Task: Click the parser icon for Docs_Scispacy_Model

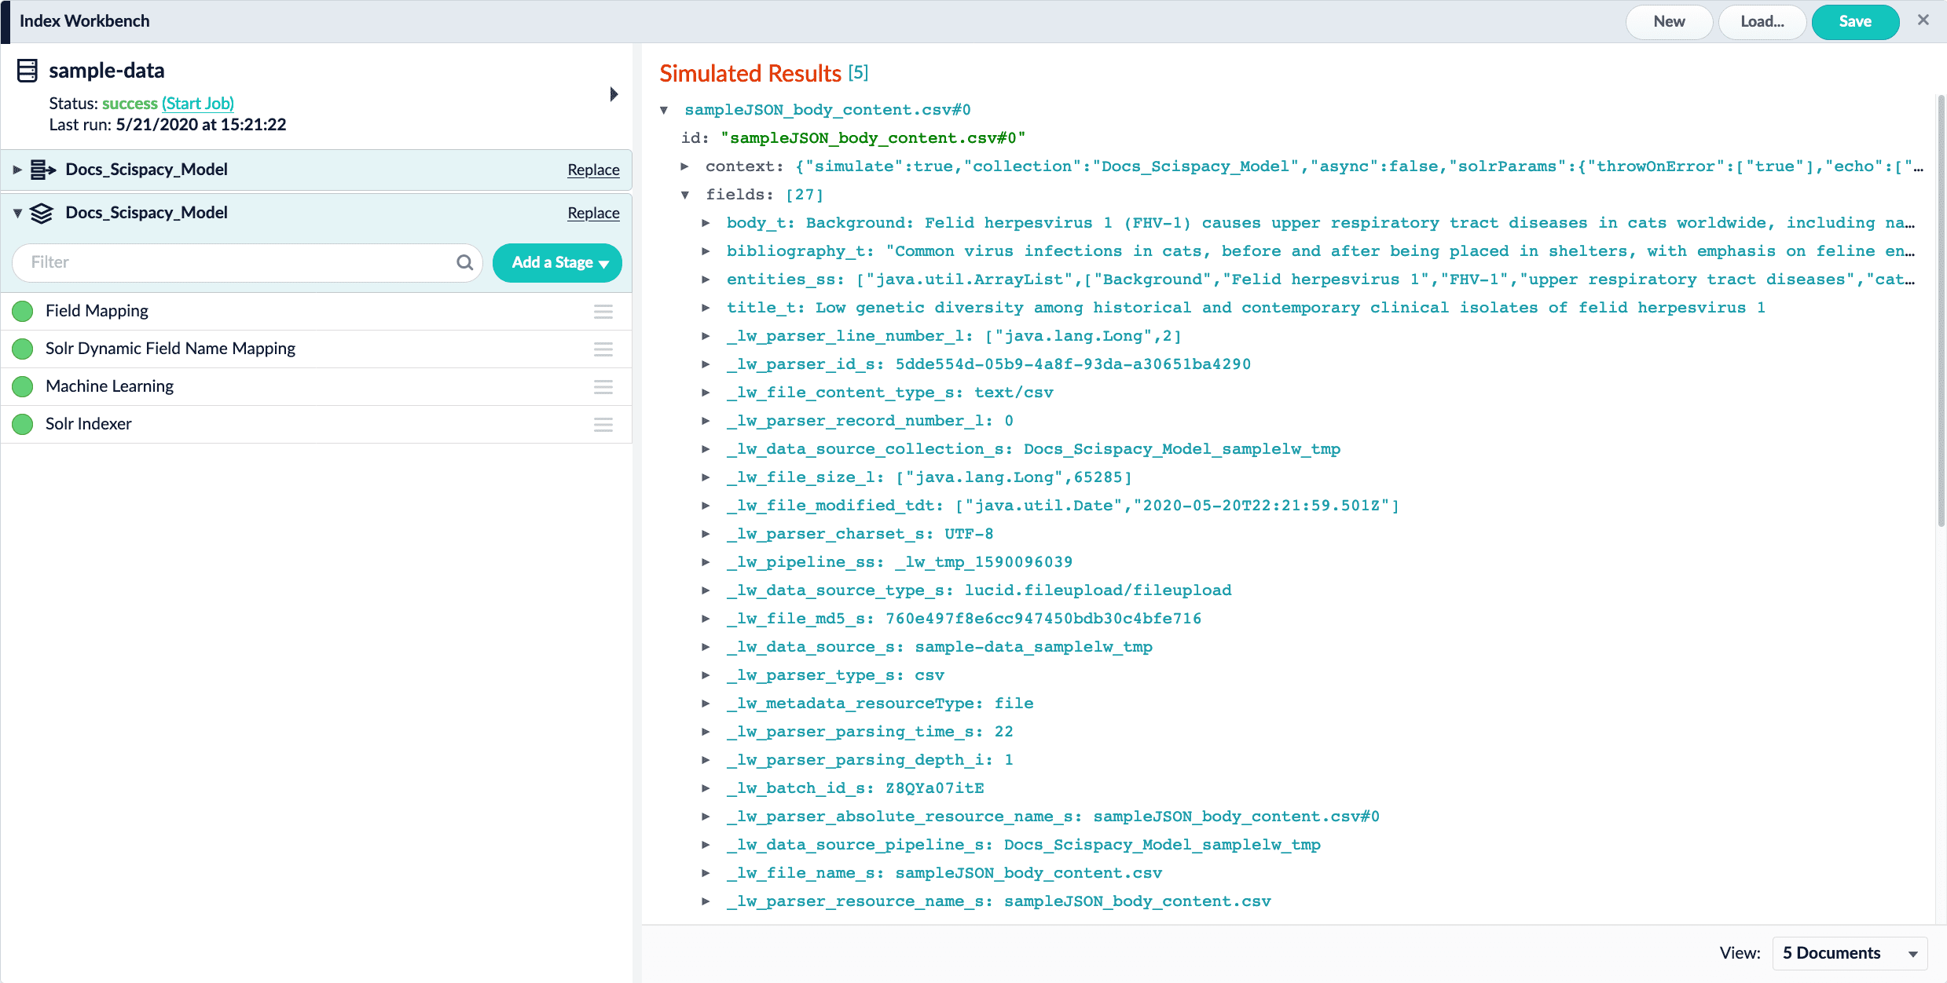Action: point(42,170)
